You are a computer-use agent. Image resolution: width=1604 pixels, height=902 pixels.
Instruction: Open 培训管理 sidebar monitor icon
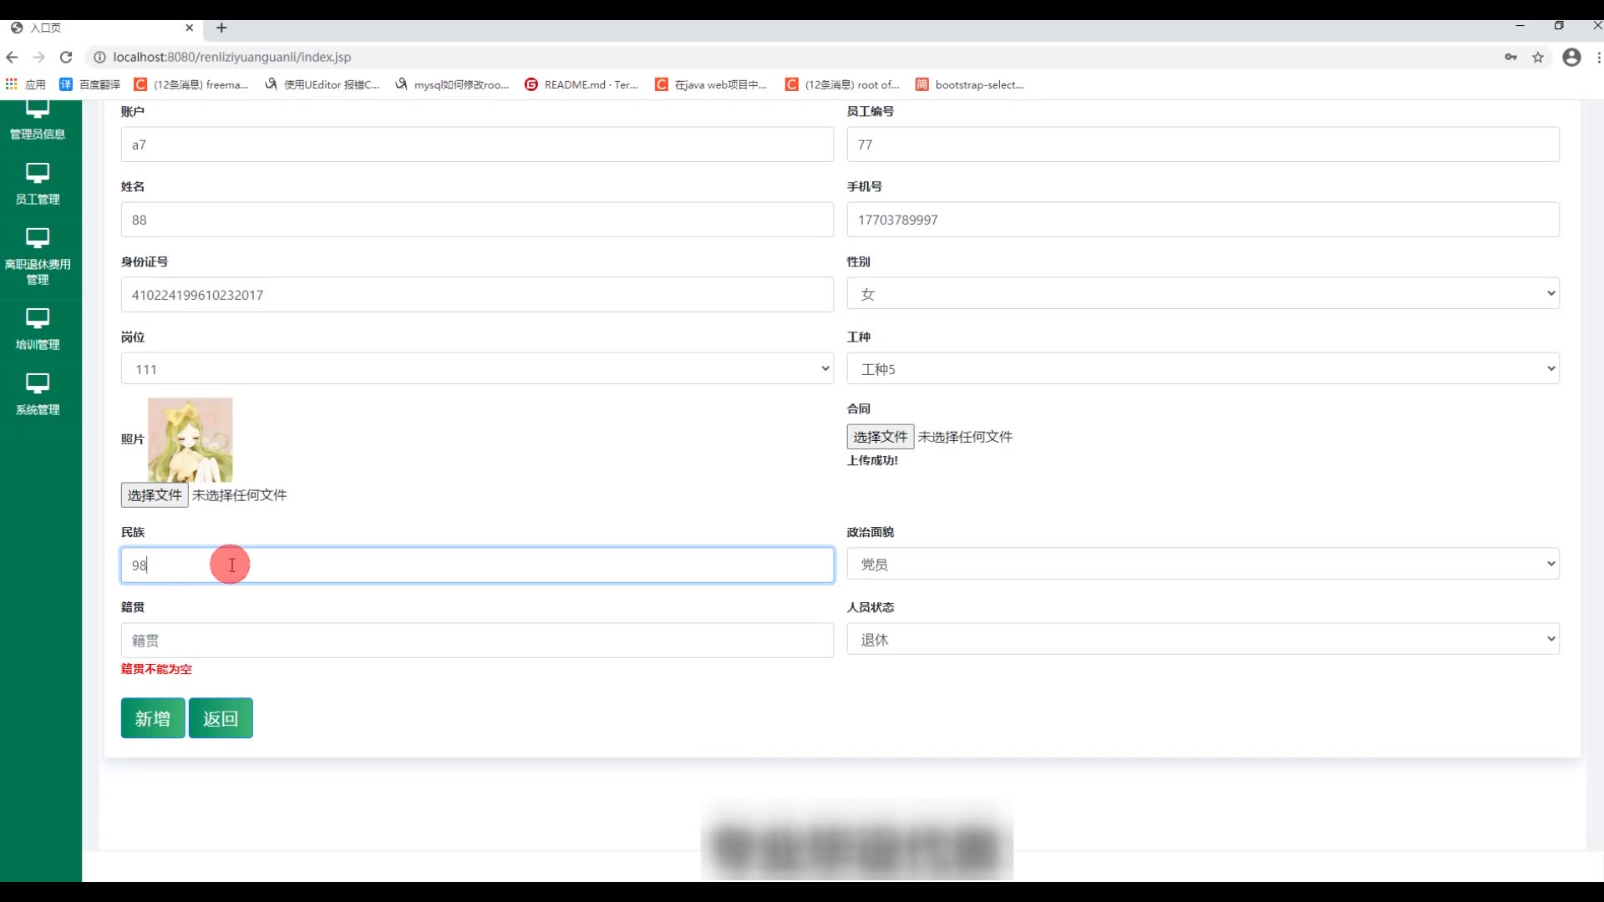38,319
